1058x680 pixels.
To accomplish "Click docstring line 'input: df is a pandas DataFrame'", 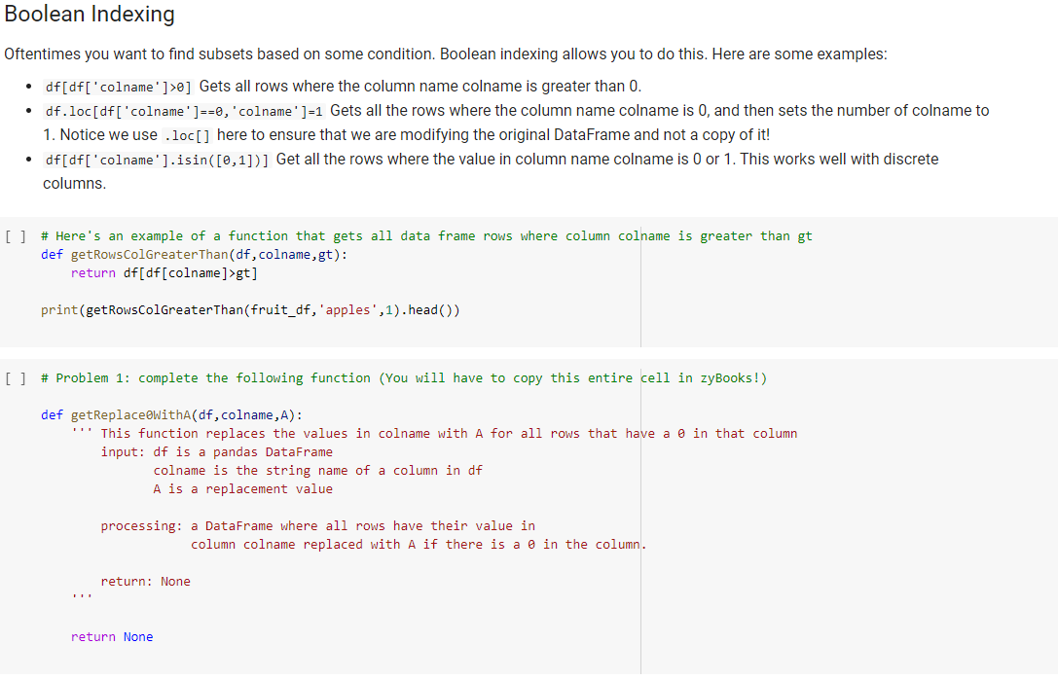I will 217,452.
